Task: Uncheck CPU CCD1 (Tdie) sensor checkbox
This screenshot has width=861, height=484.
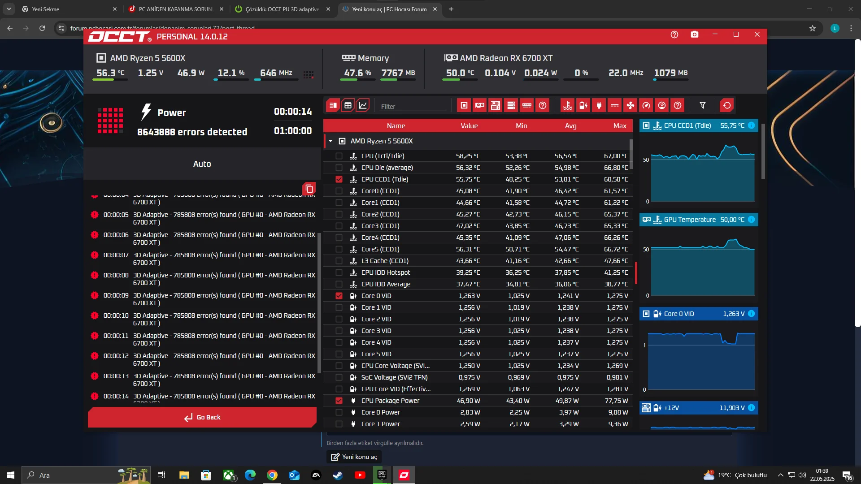Action: (339, 179)
